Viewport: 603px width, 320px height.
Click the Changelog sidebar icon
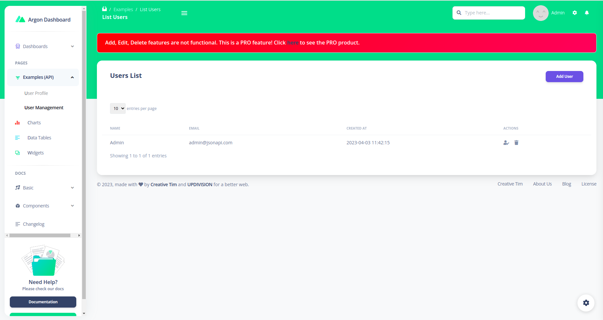17,224
